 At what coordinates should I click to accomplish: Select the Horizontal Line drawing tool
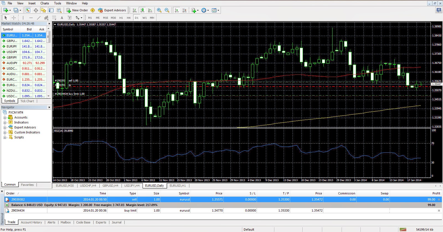31,18
